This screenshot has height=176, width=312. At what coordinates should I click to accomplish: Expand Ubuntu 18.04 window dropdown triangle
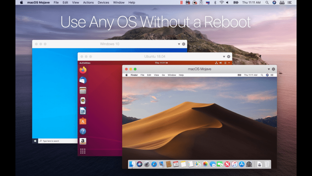pos(224,57)
